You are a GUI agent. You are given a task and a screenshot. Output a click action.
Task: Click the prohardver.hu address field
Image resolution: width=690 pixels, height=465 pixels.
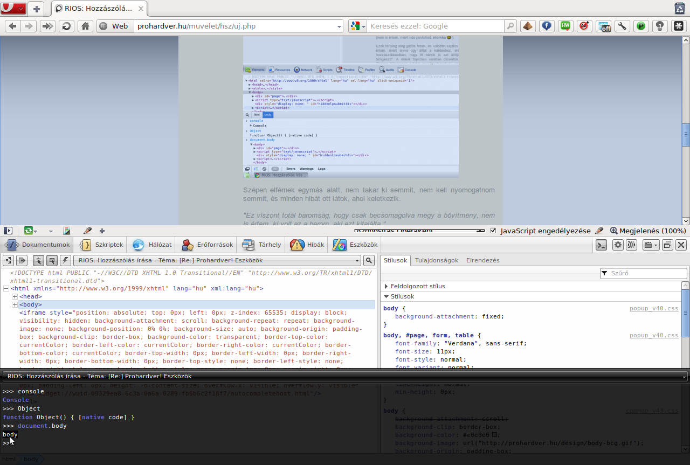[234, 26]
